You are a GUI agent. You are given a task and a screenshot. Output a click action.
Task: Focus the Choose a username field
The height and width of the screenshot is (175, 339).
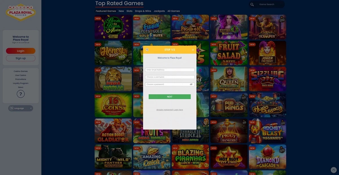(170, 77)
